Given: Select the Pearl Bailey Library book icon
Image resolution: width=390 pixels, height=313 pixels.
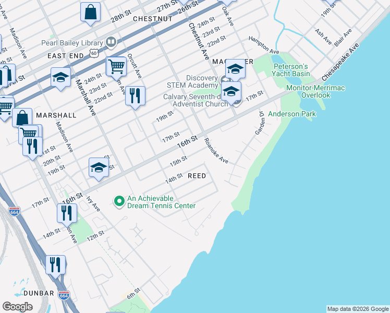Looking at the screenshot, I should [x=111, y=42].
